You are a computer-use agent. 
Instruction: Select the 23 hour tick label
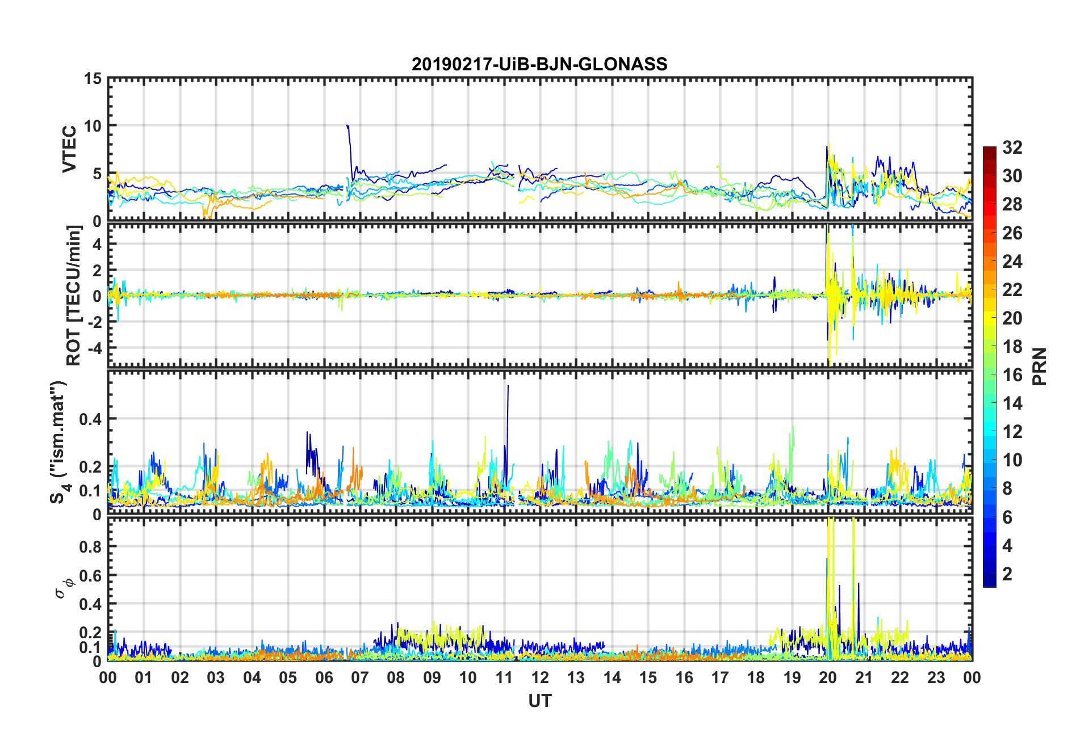tap(936, 677)
